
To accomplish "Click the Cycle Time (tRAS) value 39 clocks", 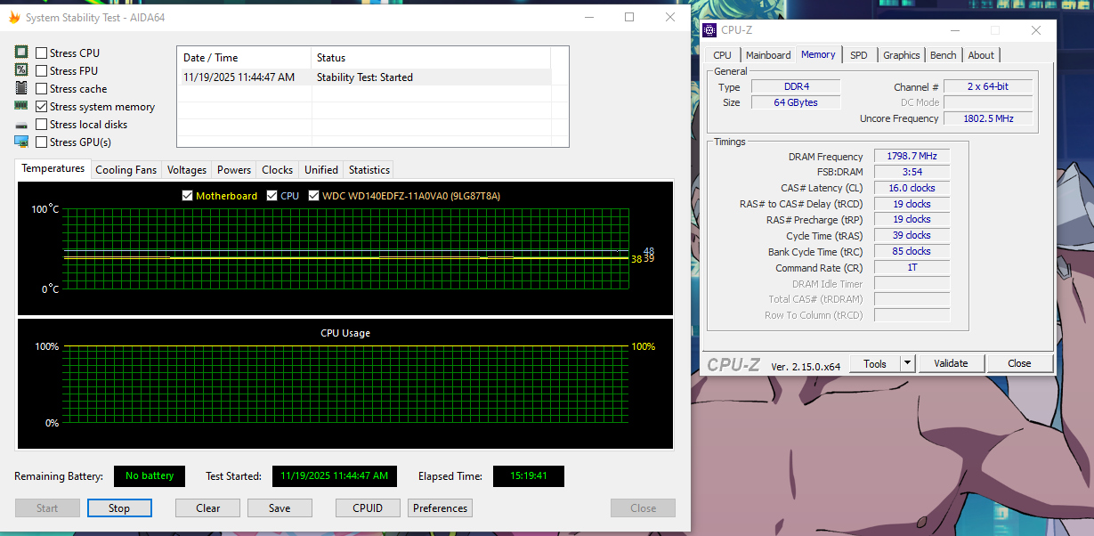I will click(x=912, y=236).
